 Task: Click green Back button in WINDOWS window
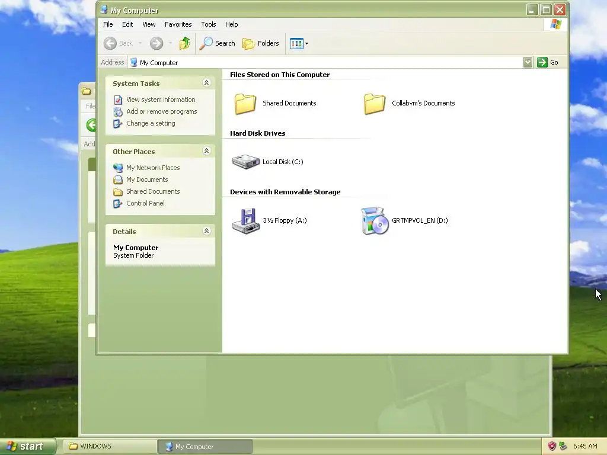(x=91, y=125)
